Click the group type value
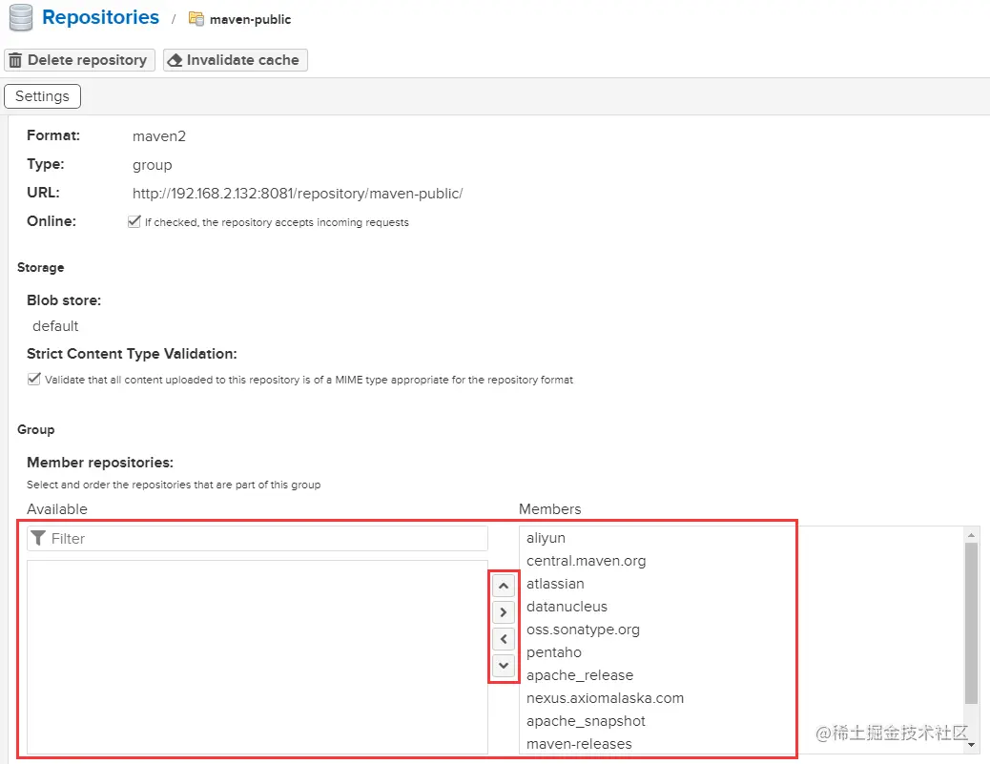 (x=153, y=165)
